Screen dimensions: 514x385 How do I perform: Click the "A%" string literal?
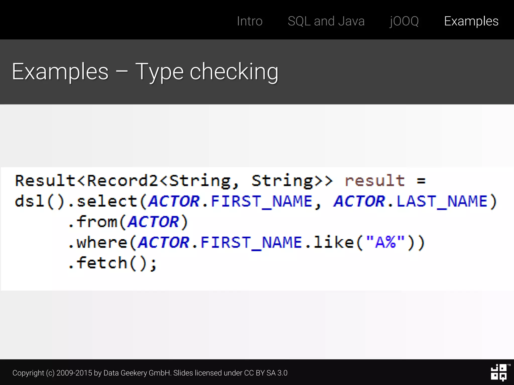tap(385, 242)
